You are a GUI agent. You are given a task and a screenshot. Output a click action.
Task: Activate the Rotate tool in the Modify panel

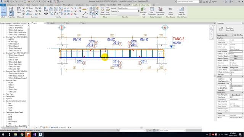56,14
